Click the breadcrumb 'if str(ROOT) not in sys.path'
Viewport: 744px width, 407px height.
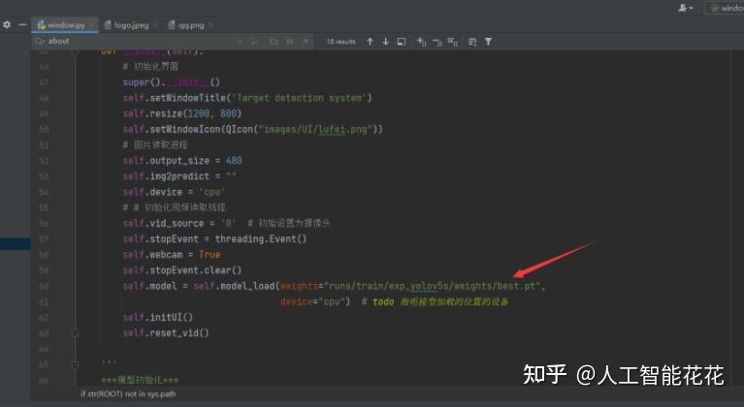pyautogui.click(x=128, y=393)
